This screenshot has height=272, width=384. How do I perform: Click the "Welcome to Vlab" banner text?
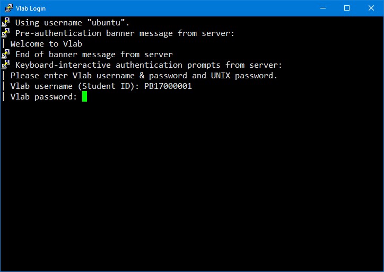46,44
